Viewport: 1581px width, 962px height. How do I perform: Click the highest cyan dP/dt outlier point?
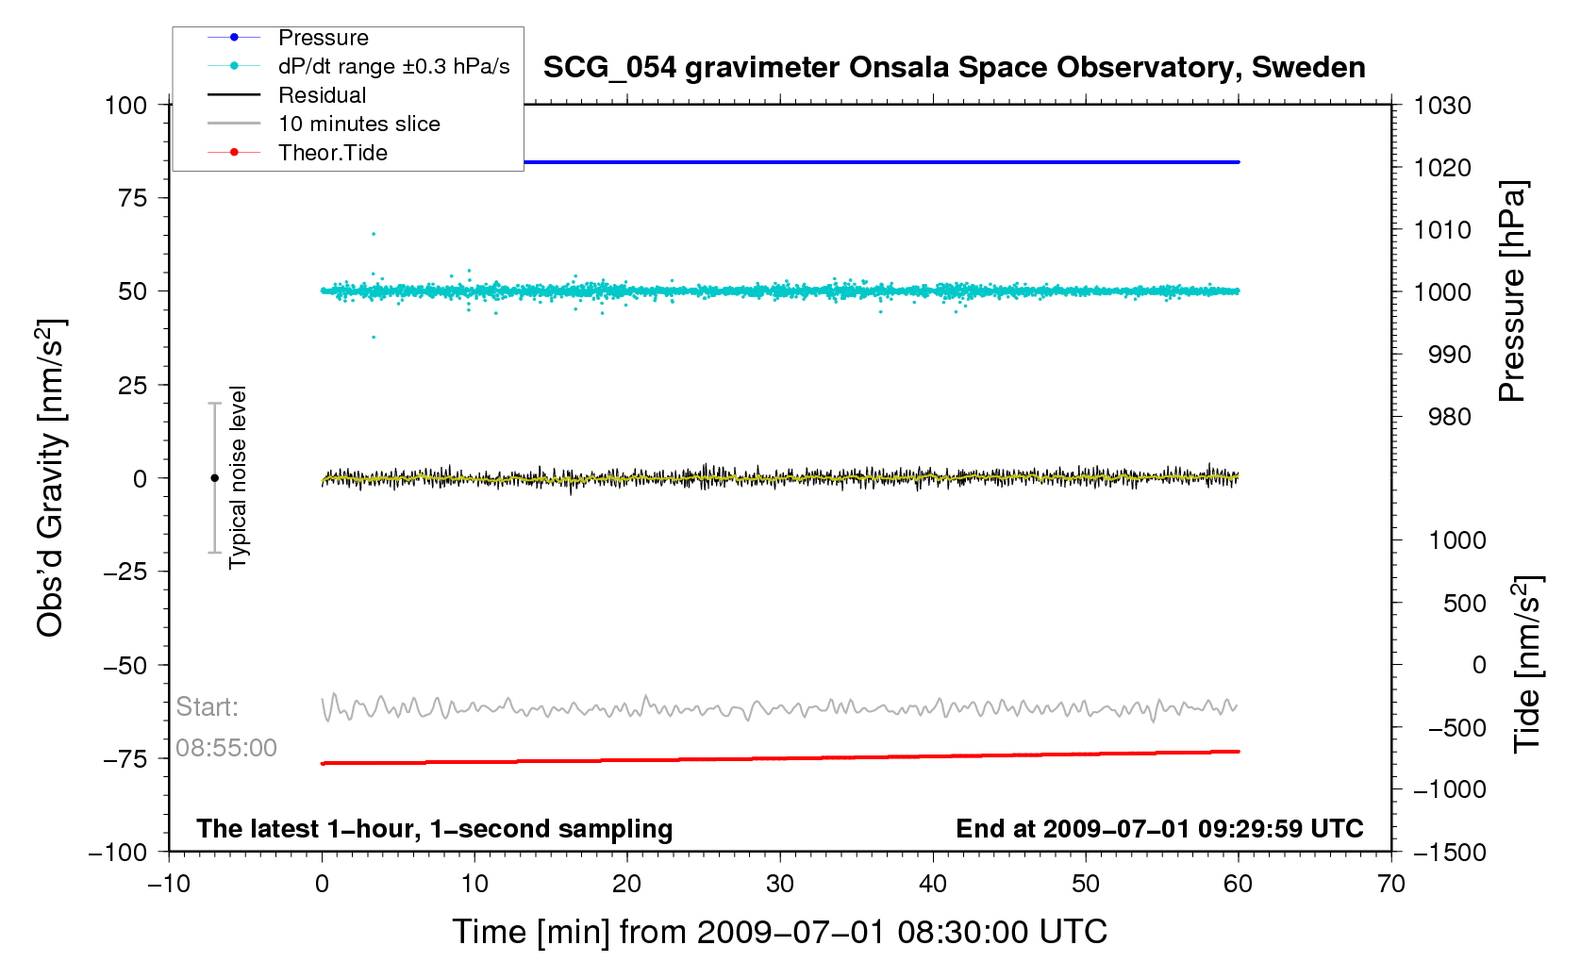374,234
